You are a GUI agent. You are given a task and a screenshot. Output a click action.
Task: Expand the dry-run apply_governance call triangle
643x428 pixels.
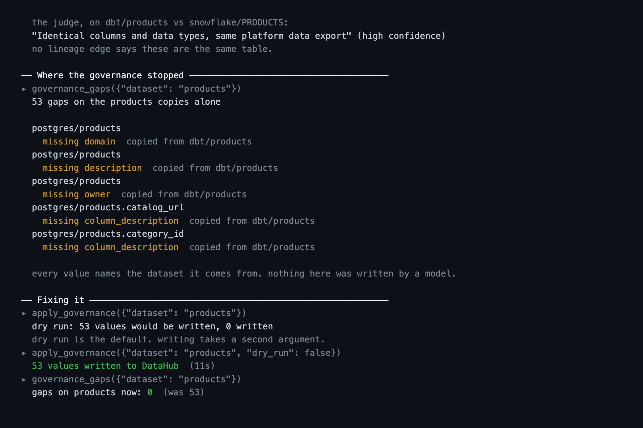(24, 313)
